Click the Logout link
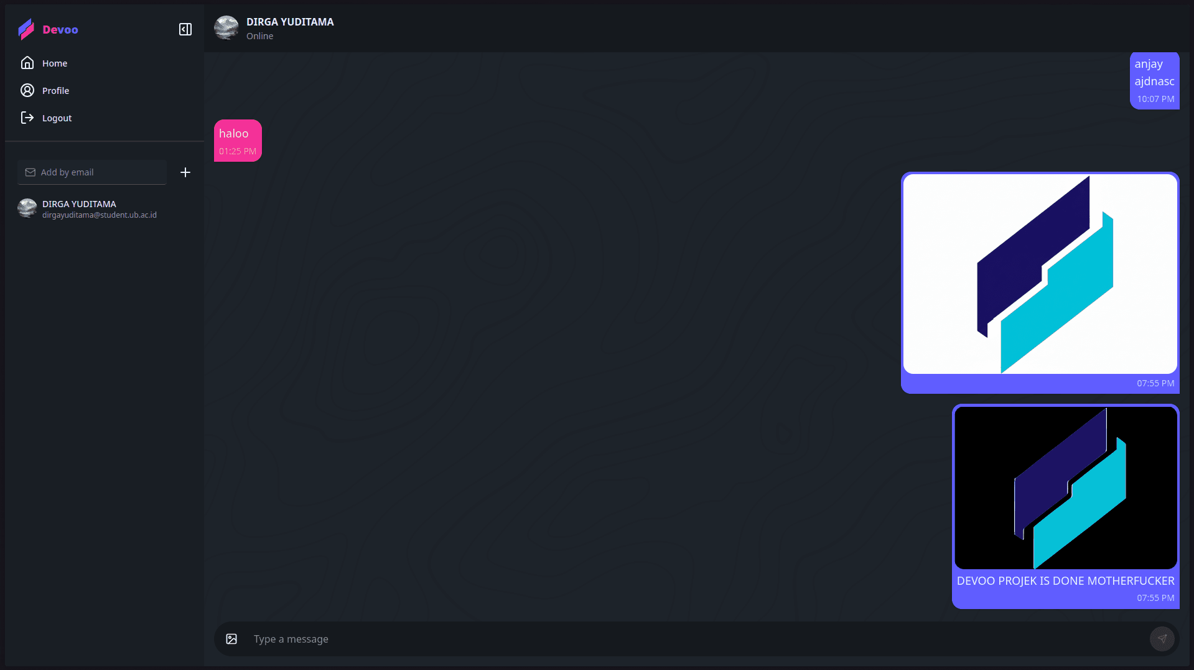The height and width of the screenshot is (670, 1194). click(57, 118)
